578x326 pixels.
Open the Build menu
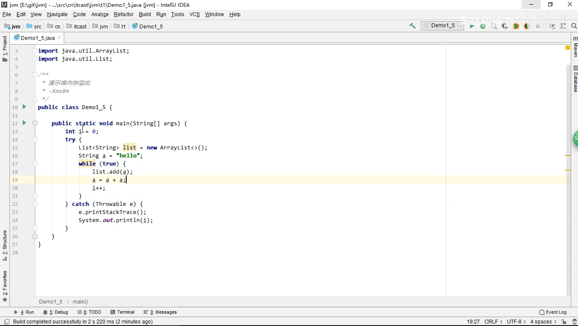point(145,14)
